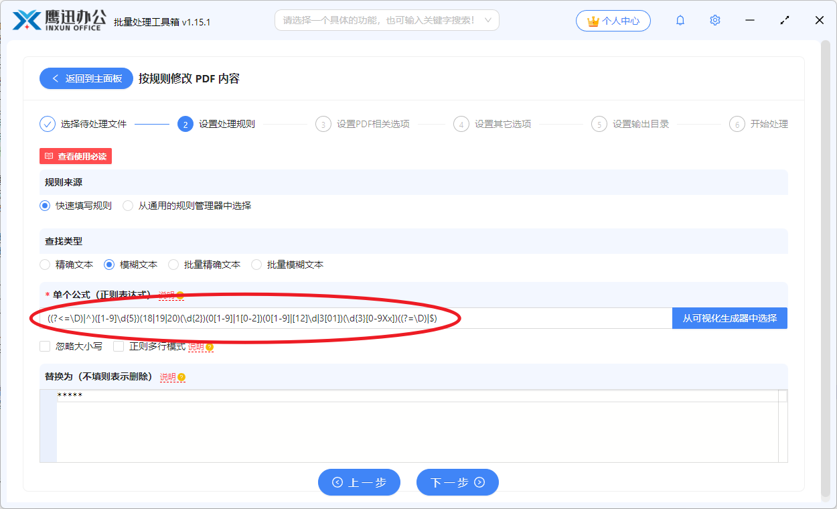This screenshot has width=837, height=509.
Task: Open 查看使用必读 guide button
Action: (x=76, y=156)
